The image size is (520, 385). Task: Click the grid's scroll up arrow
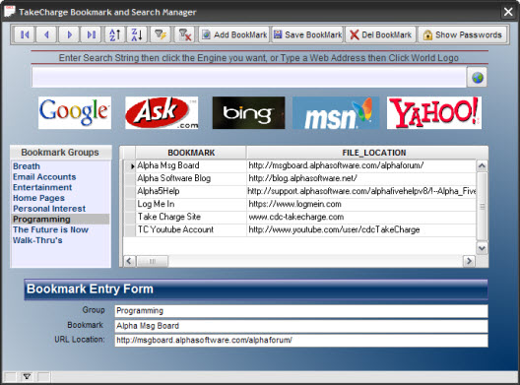tap(483, 165)
